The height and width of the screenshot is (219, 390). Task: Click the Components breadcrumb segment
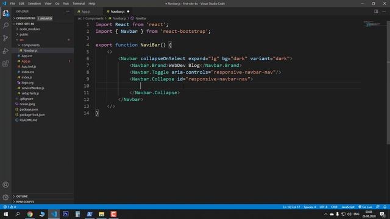[x=94, y=18]
